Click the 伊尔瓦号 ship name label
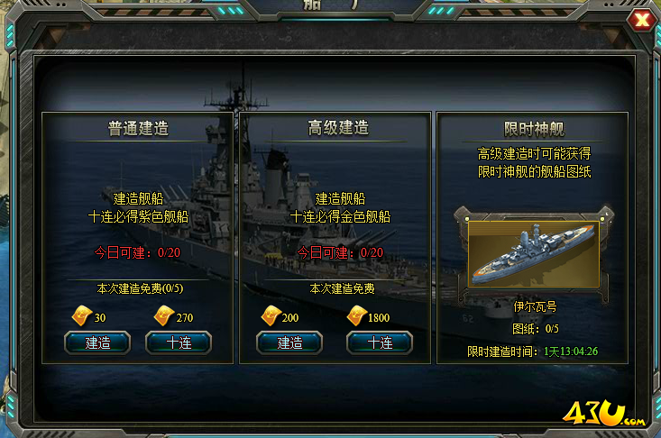661x438 pixels. click(x=535, y=306)
